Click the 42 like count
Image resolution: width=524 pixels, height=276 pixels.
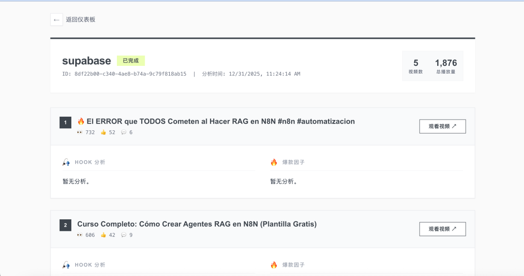pos(112,235)
